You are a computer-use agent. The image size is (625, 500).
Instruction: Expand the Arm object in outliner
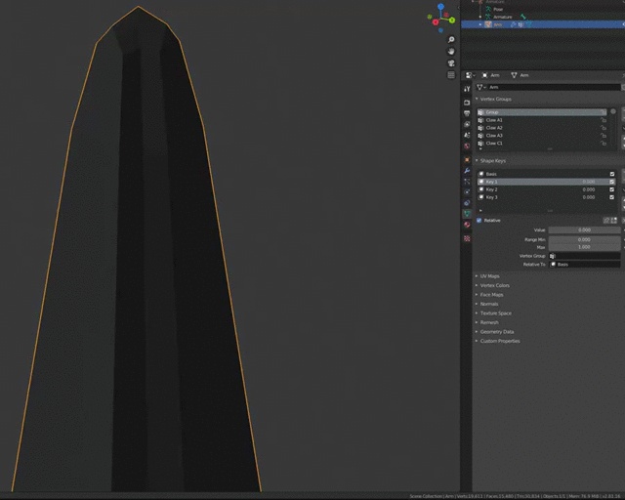[480, 24]
